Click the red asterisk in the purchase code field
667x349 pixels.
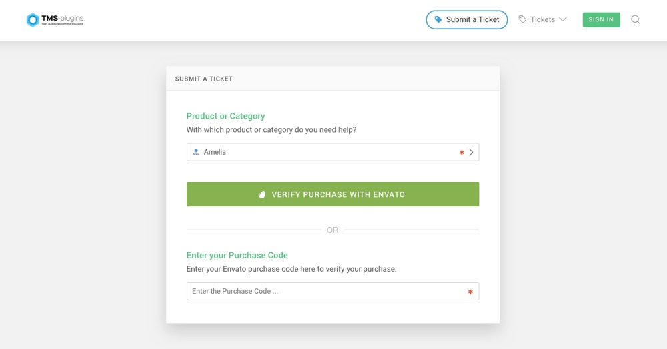click(x=470, y=292)
